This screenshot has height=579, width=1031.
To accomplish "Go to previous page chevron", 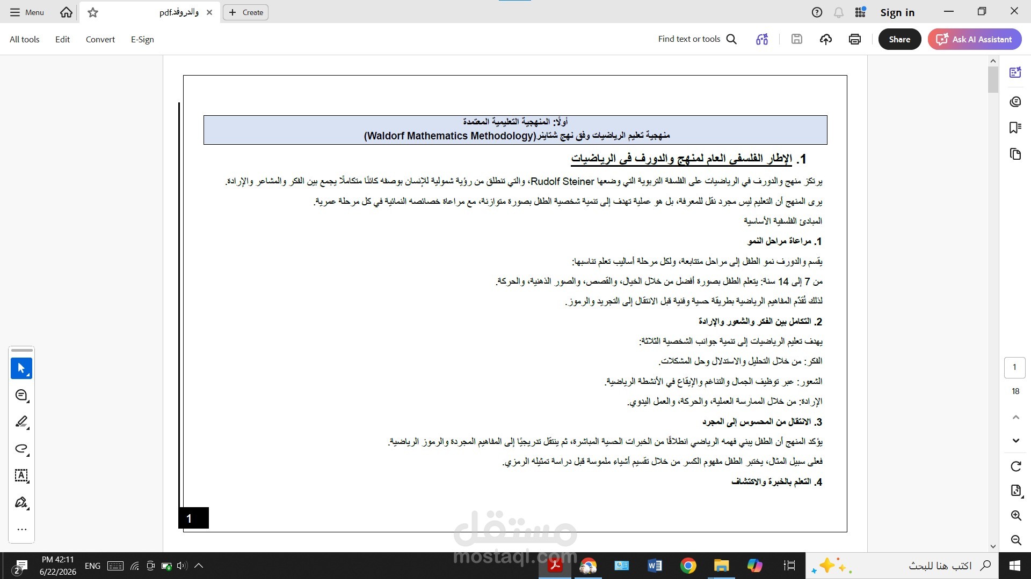I will click(1015, 417).
